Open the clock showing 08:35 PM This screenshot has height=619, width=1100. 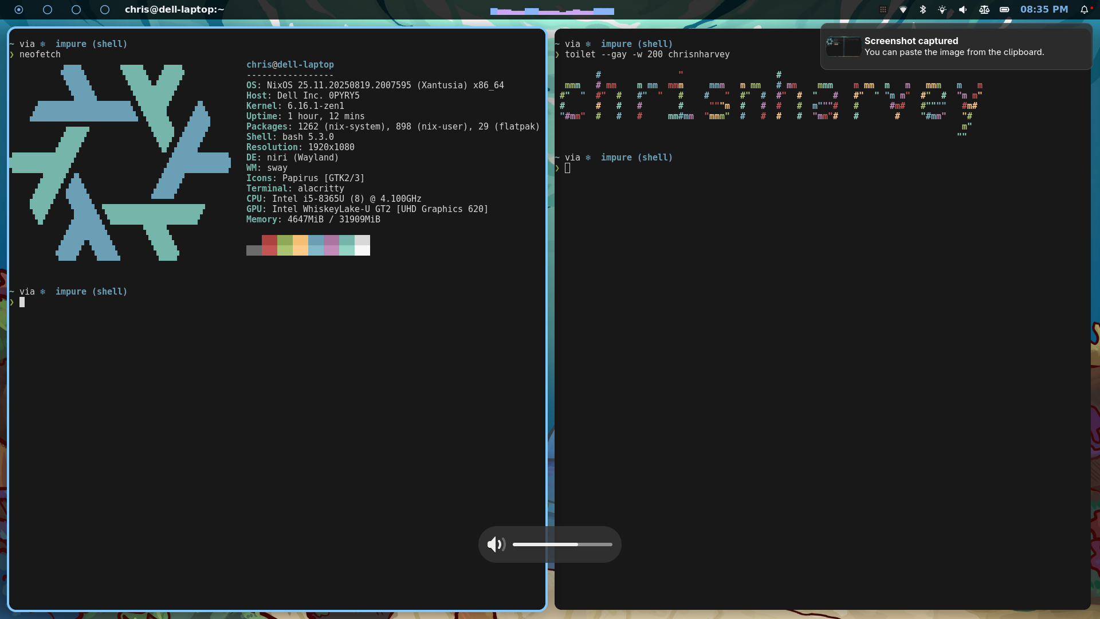[1044, 10]
